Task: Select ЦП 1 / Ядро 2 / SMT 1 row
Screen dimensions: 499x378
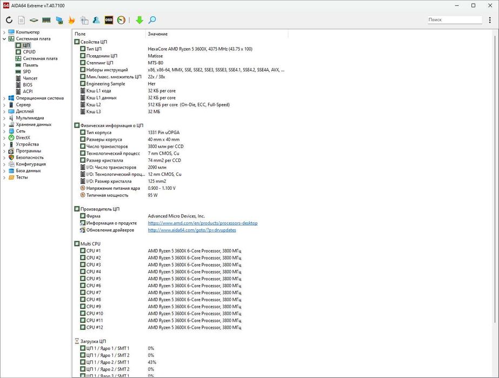Action: (182, 362)
